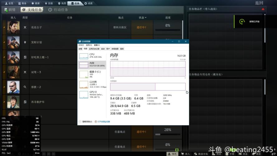Open Task Manager 查看 menu

97,45
